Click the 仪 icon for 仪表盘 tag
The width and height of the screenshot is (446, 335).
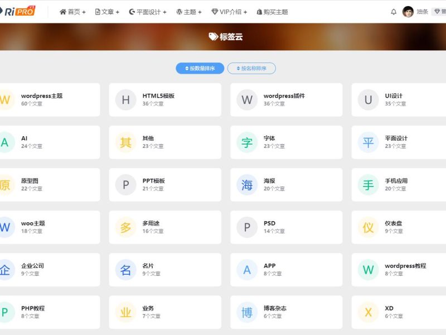pyautogui.click(x=368, y=227)
